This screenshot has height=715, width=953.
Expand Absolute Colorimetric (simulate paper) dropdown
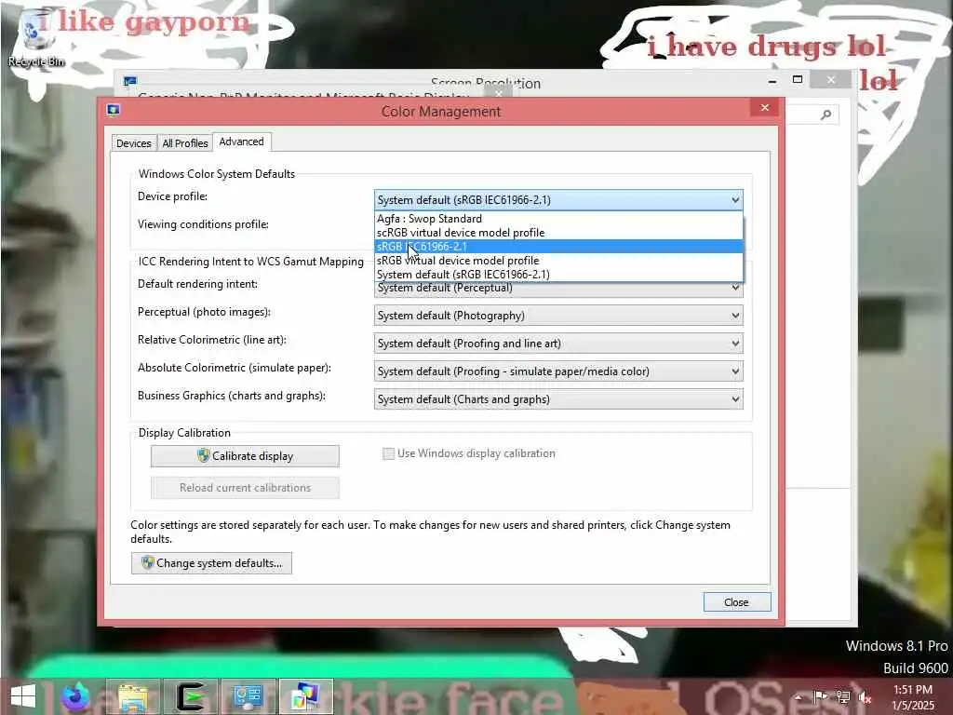click(558, 371)
